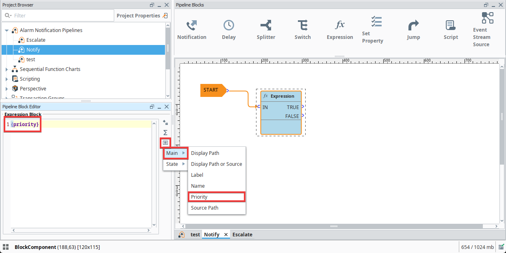Click the status icon right of memory usage

click(x=502, y=247)
